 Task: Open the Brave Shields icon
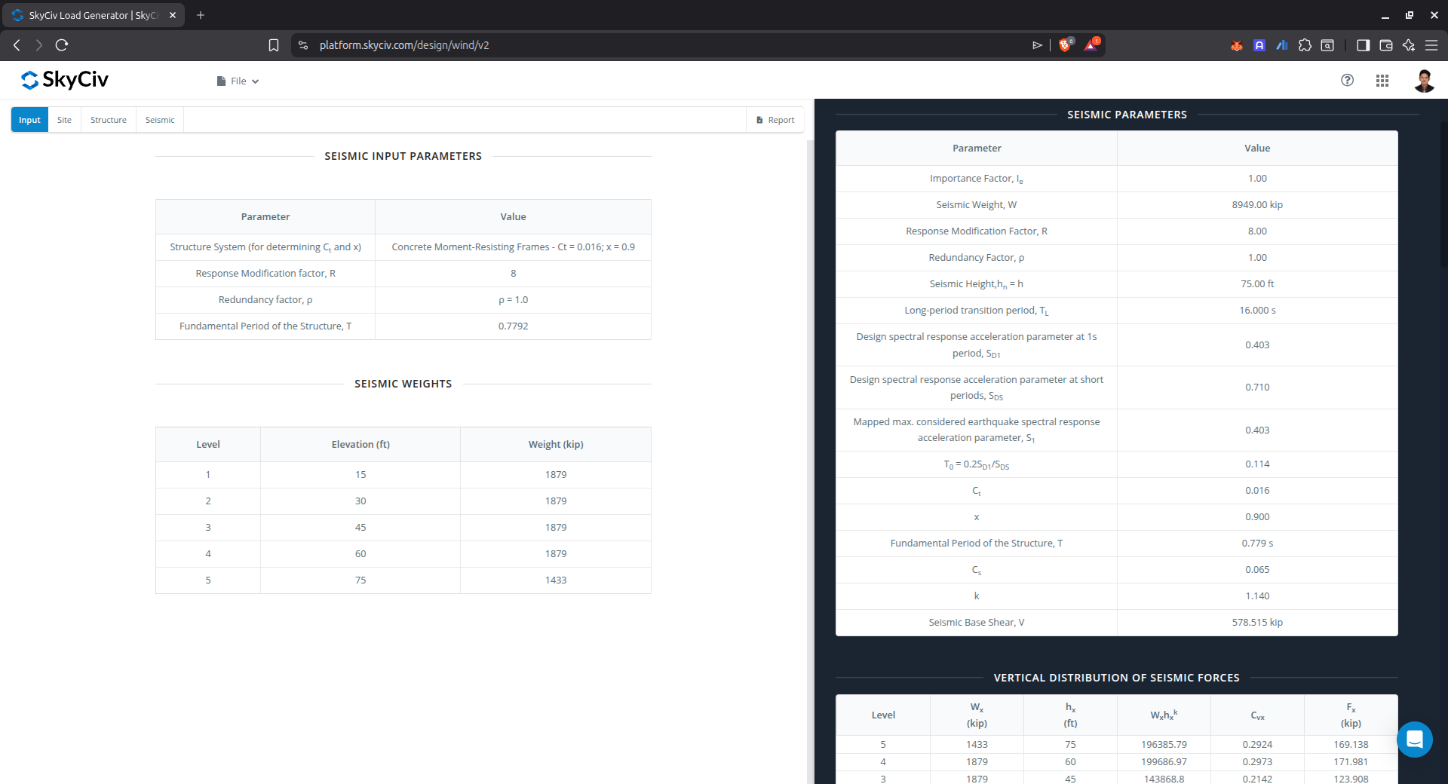(x=1065, y=45)
